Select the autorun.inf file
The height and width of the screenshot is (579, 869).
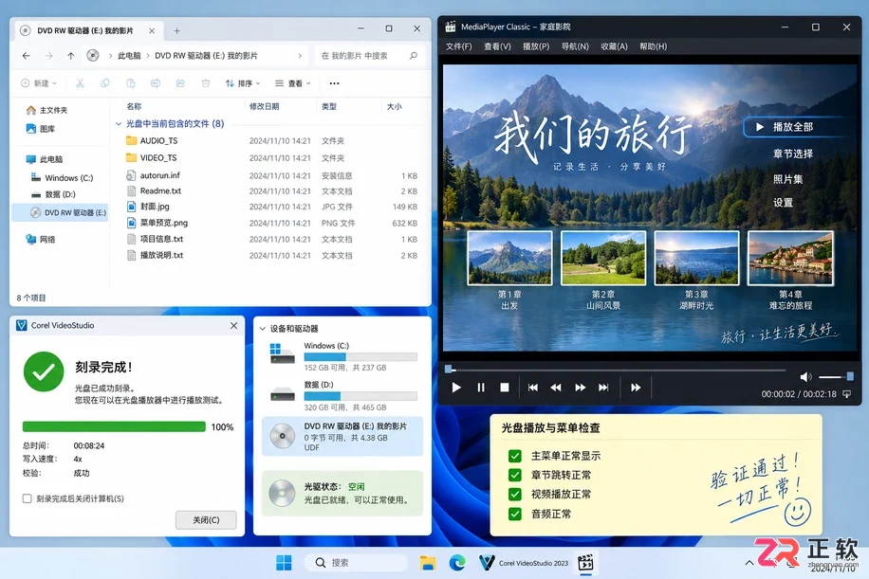point(160,175)
